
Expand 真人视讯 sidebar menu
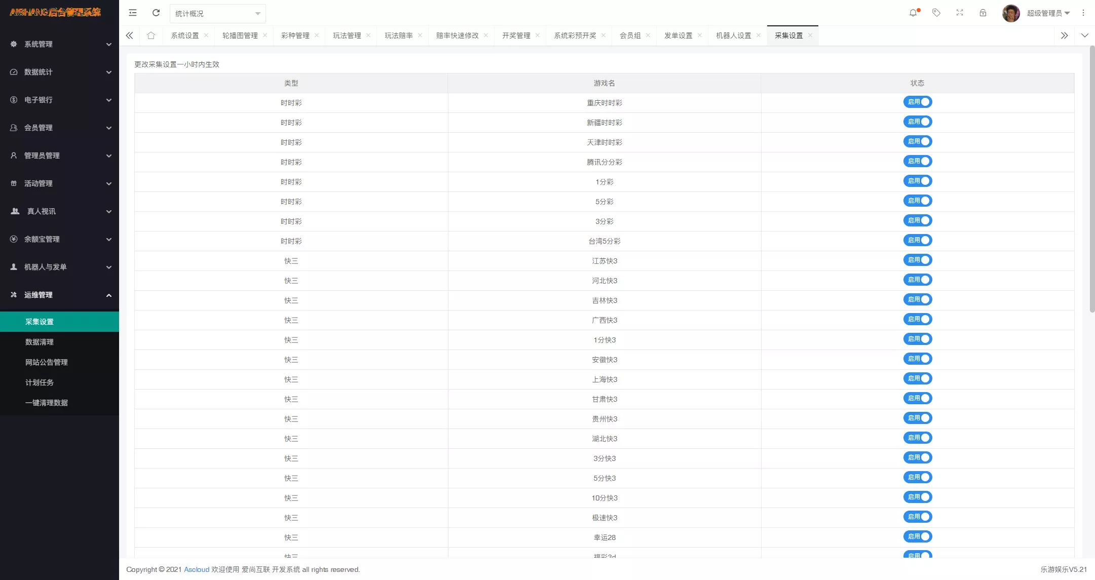pyautogui.click(x=59, y=211)
